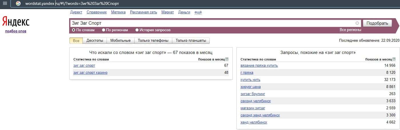Switch to the Все tab

pos(76,41)
